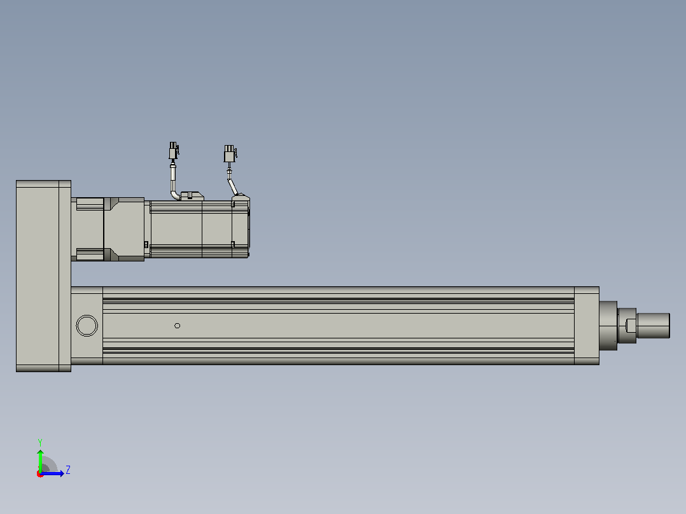Select the front end cap of the actuator
Screen dimensions: 686x514
587,326
